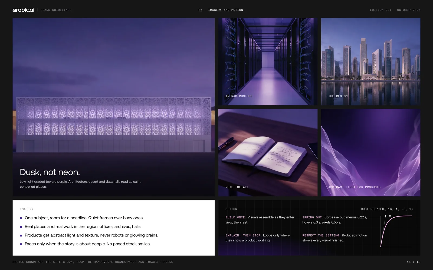This screenshot has height=270, width=433.
Task: Click the Dusk, not neon headline
Action: pyautogui.click(x=50, y=172)
